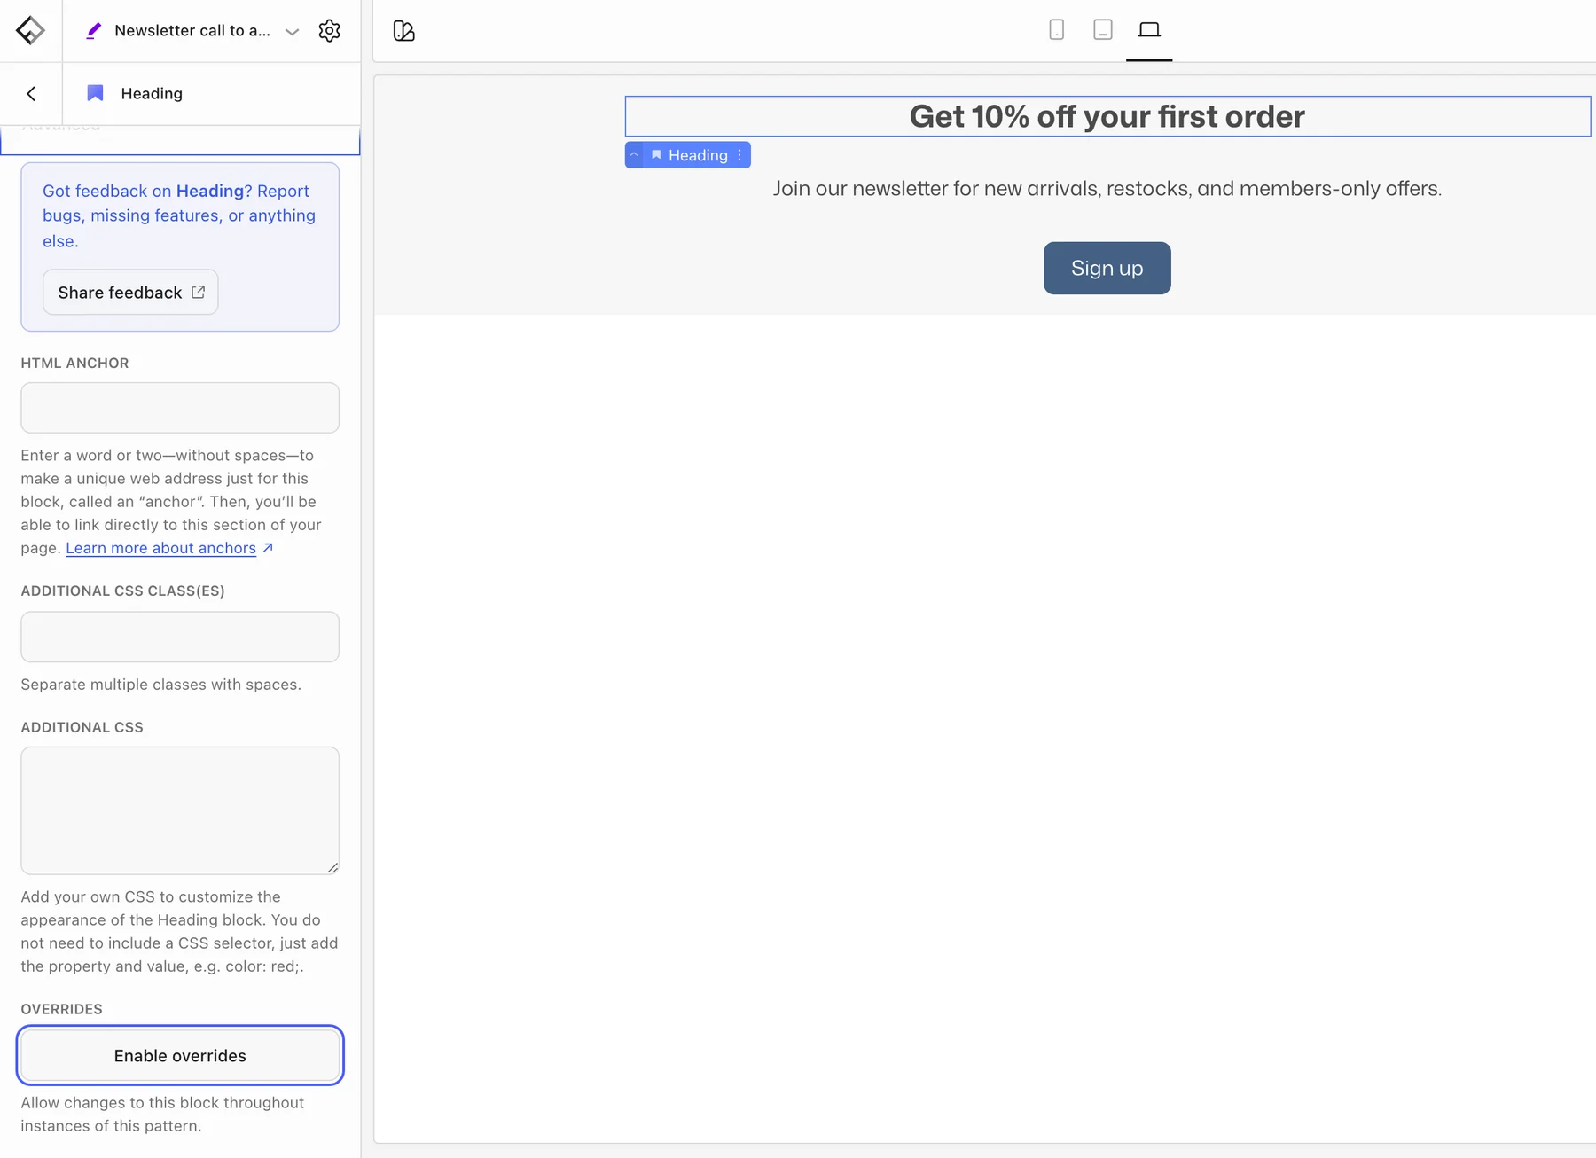Click inside the Additional CSS textarea
The width and height of the screenshot is (1596, 1158).
[180, 810]
